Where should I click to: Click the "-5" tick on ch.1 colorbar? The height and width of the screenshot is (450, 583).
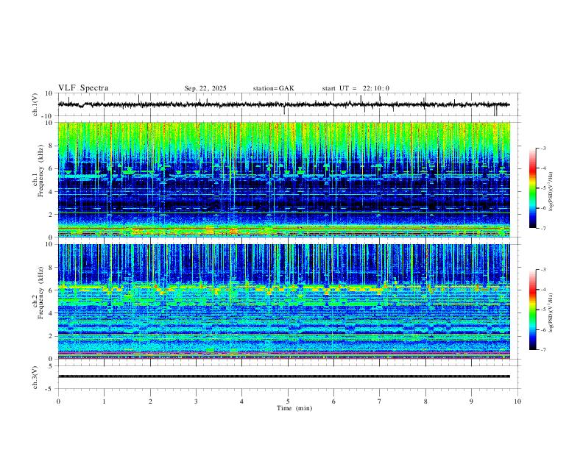coord(543,188)
